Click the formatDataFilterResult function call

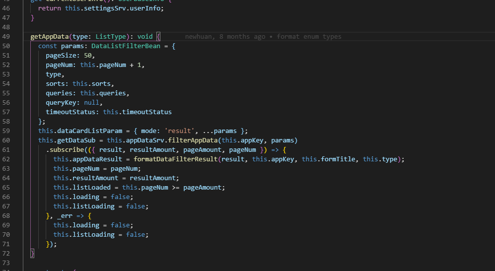click(x=176, y=159)
